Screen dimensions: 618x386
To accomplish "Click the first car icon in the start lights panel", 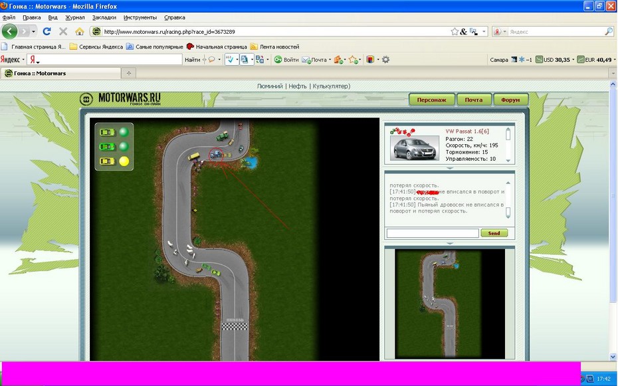I will [x=107, y=132].
